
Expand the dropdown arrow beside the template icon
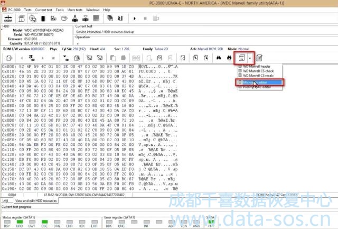[x=250, y=58]
